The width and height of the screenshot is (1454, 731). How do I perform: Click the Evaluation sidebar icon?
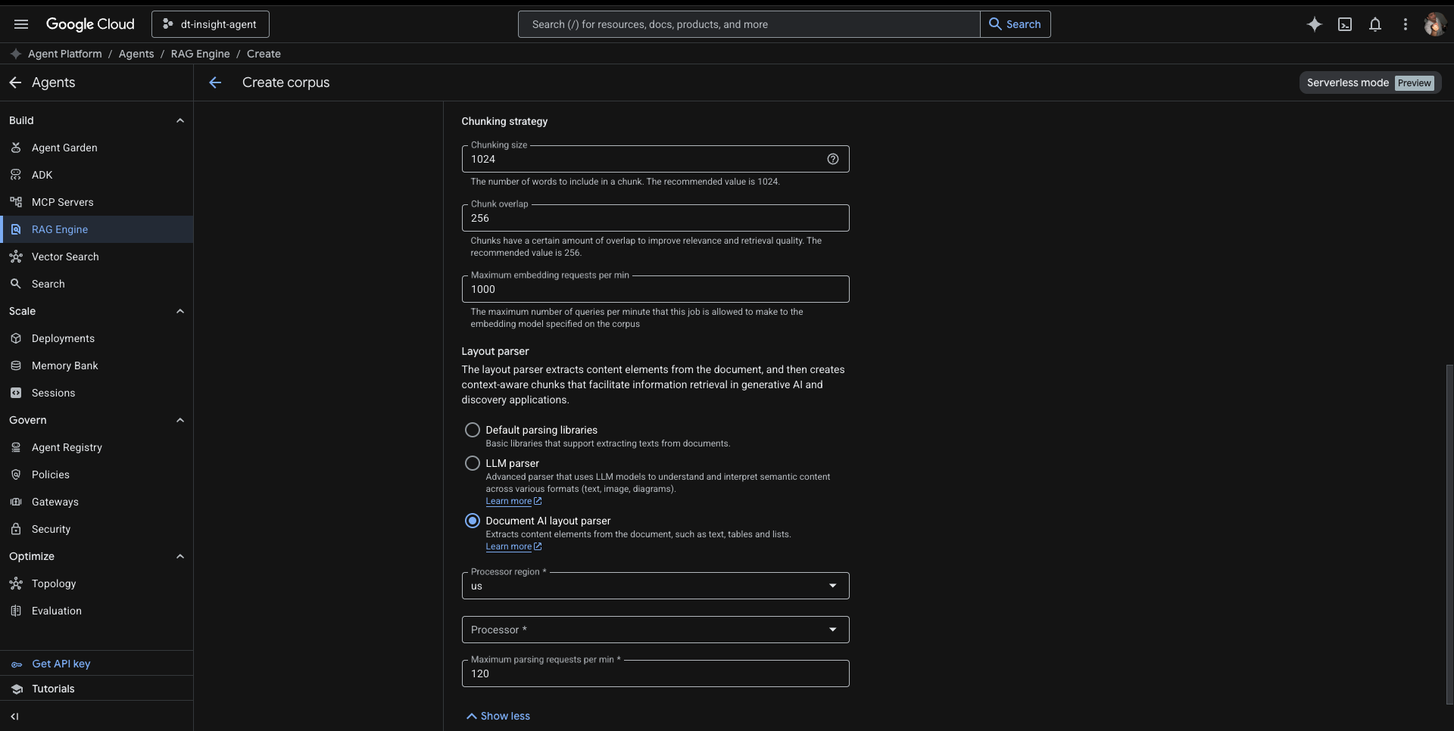[x=16, y=611]
